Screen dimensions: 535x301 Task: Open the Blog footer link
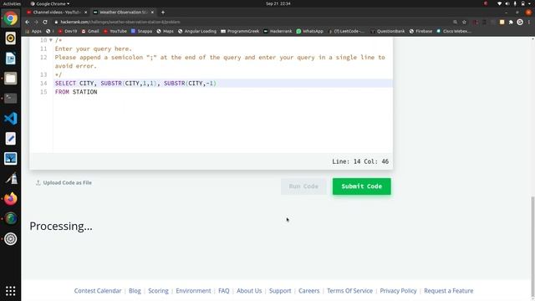point(135,291)
